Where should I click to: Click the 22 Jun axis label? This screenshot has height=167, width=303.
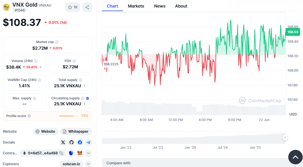tap(264, 120)
